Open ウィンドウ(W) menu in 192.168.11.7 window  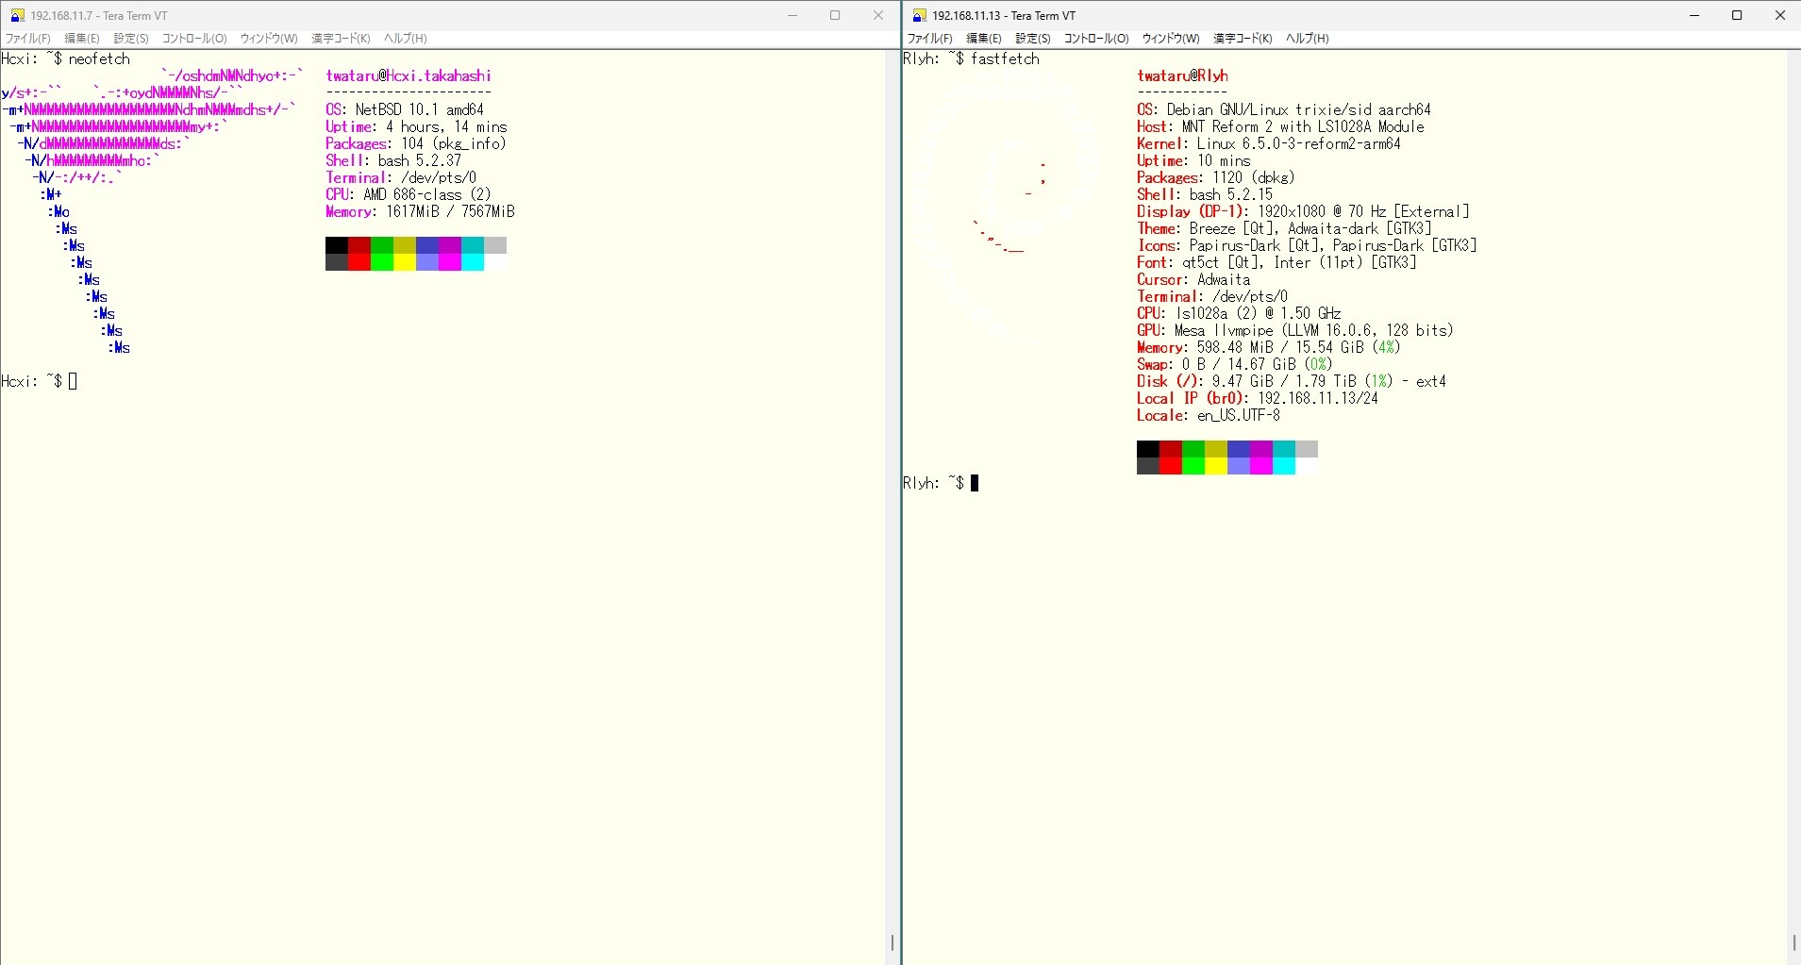[269, 39]
